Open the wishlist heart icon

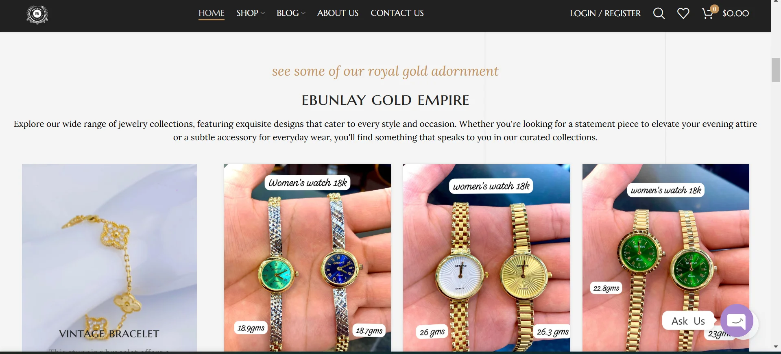683,13
